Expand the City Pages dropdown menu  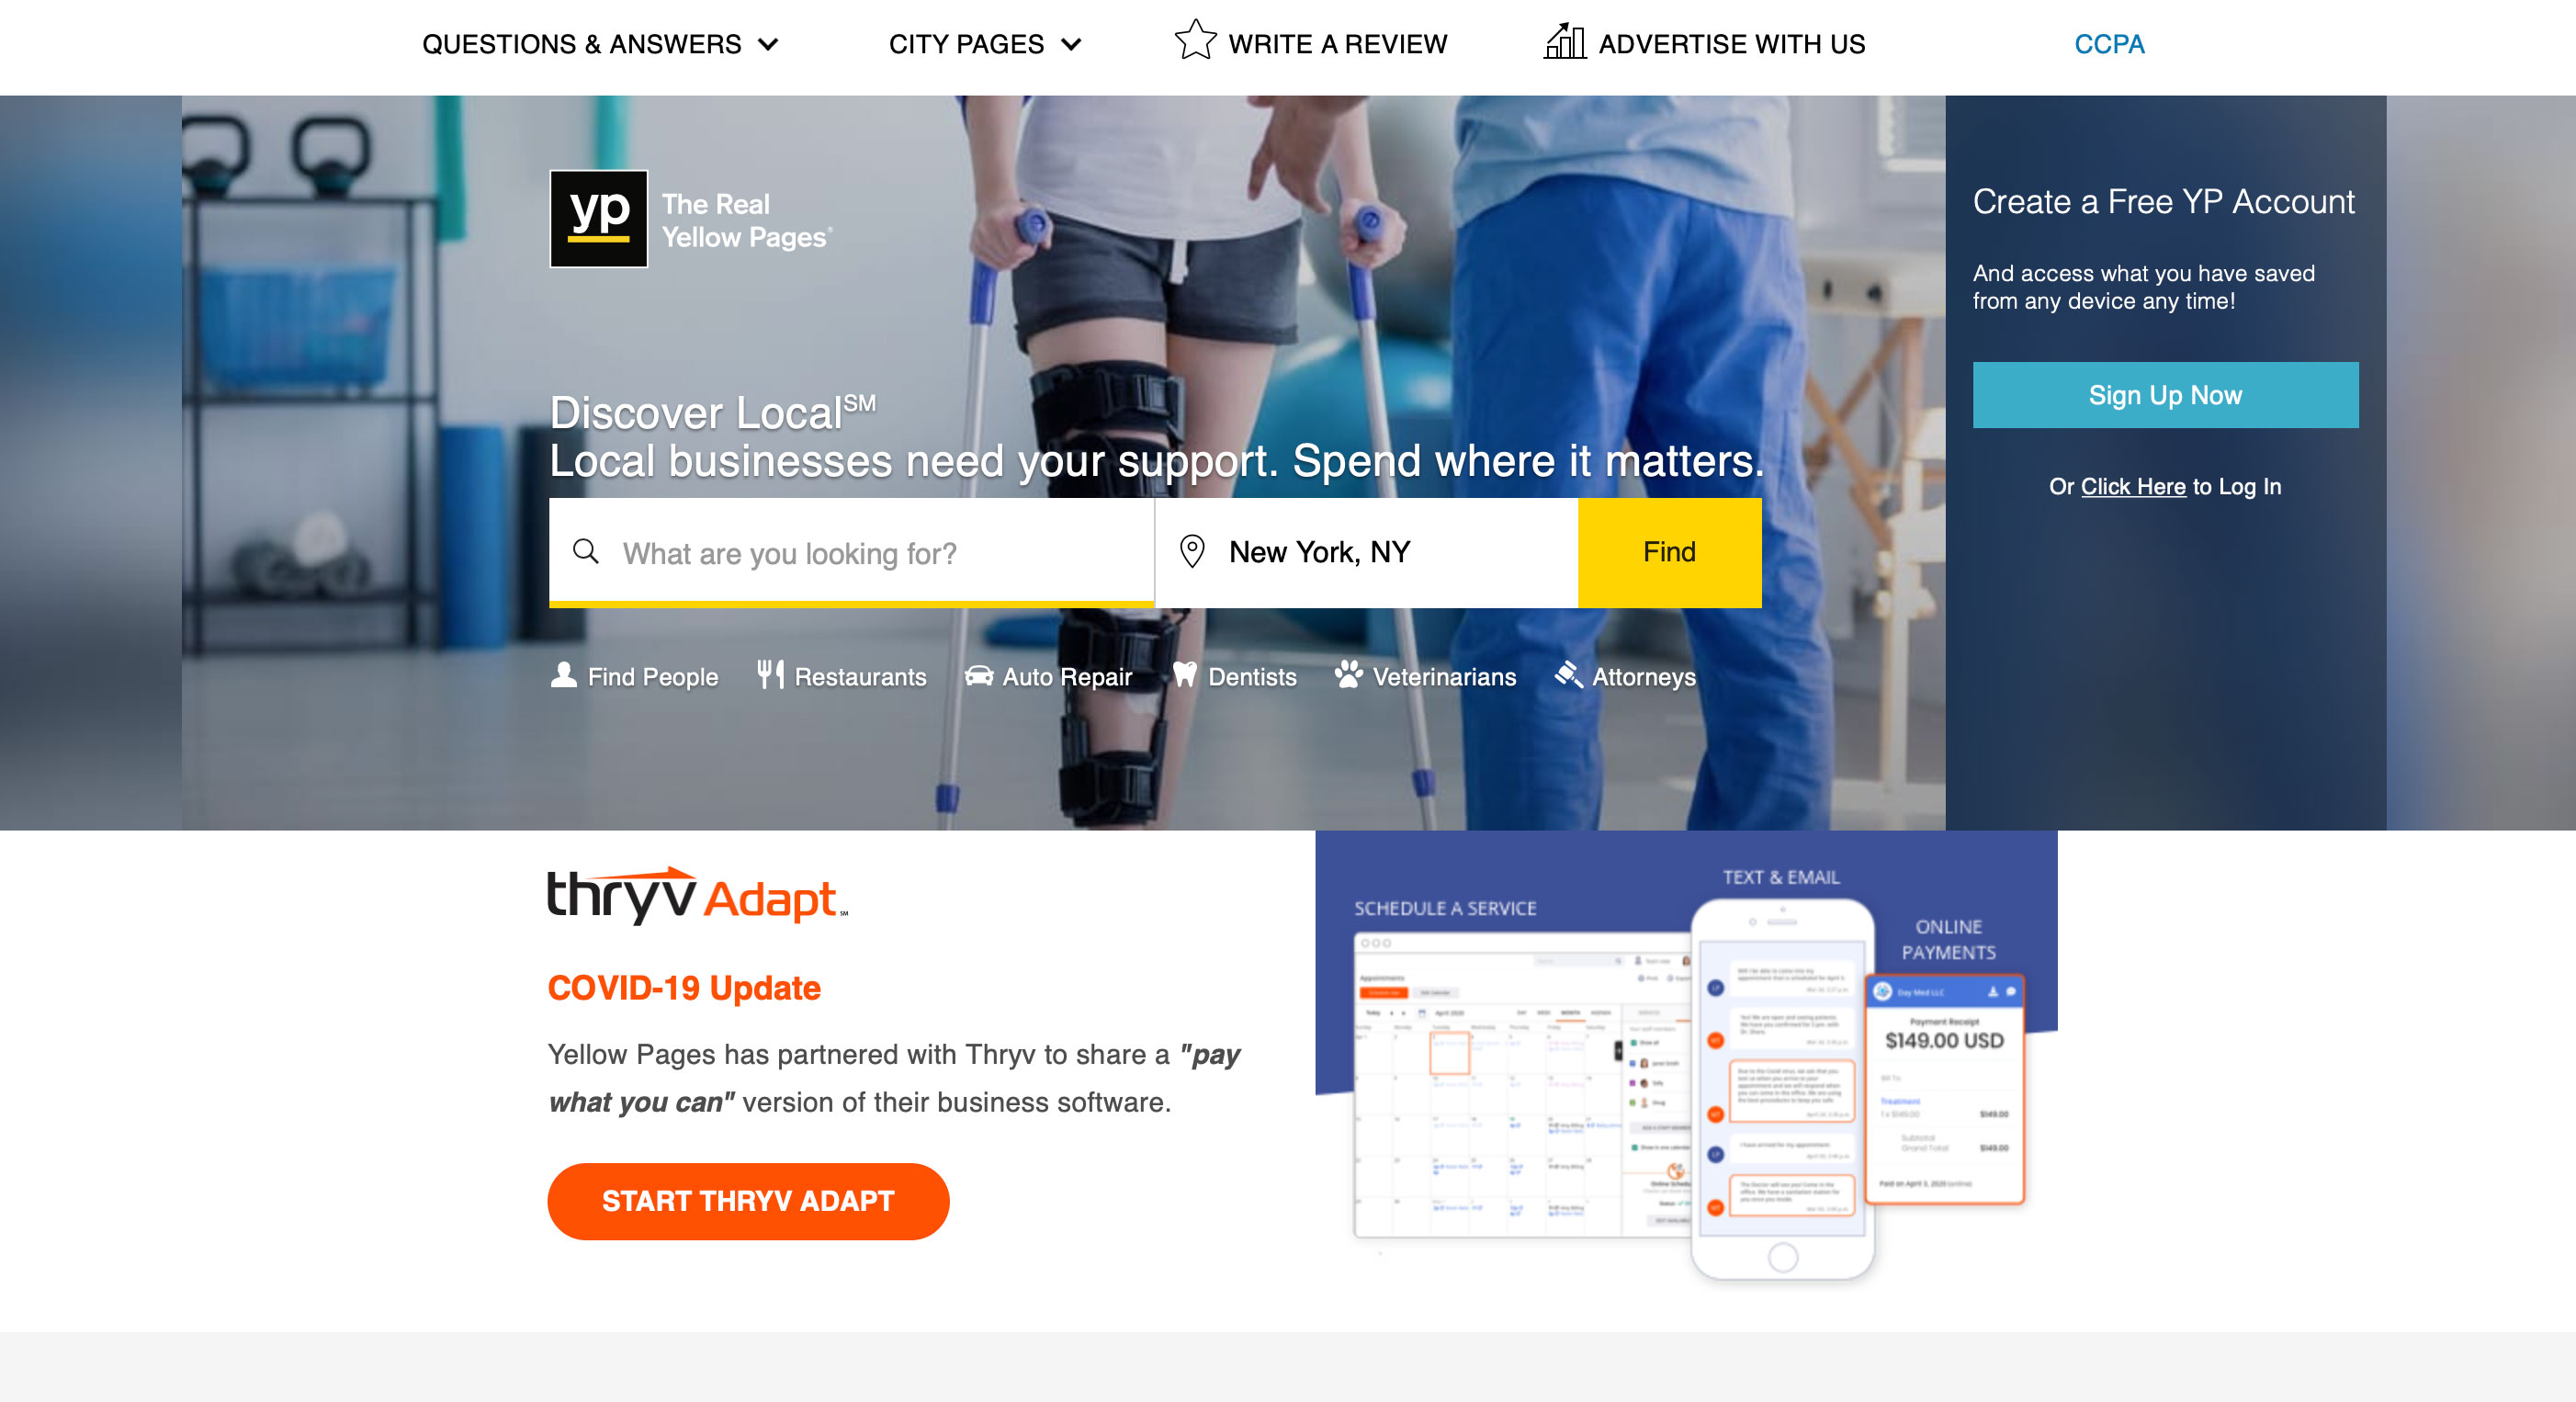pos(986,45)
